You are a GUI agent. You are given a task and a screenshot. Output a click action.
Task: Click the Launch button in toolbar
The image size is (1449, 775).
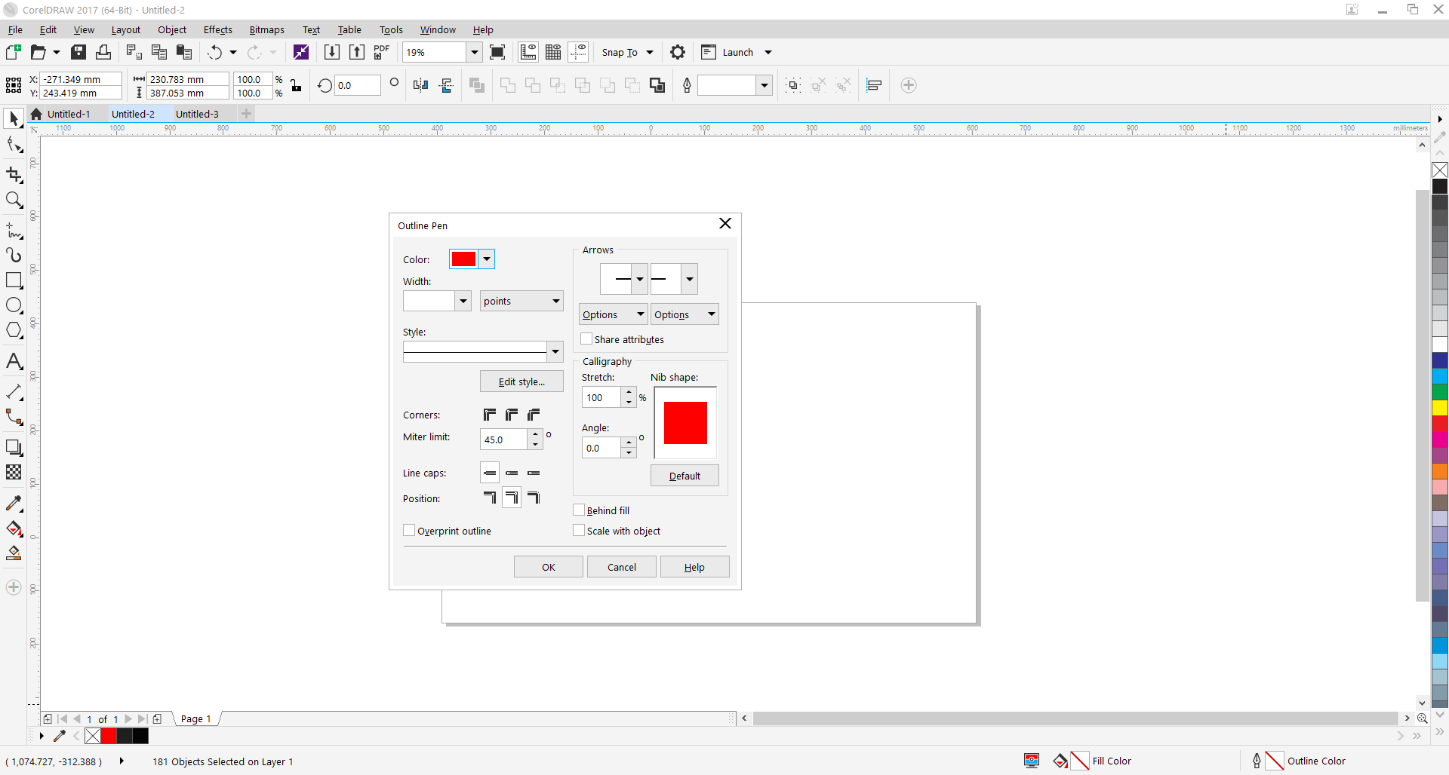(737, 52)
